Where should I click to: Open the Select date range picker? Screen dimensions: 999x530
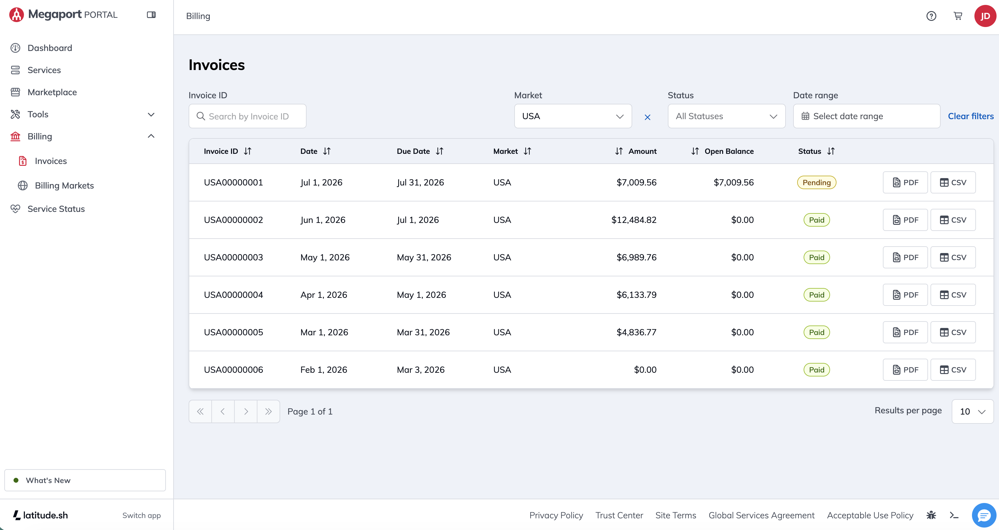[866, 116]
